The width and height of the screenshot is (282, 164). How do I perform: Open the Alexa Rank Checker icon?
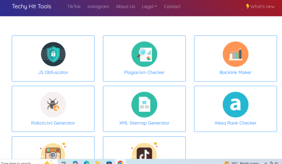pyautogui.click(x=235, y=105)
